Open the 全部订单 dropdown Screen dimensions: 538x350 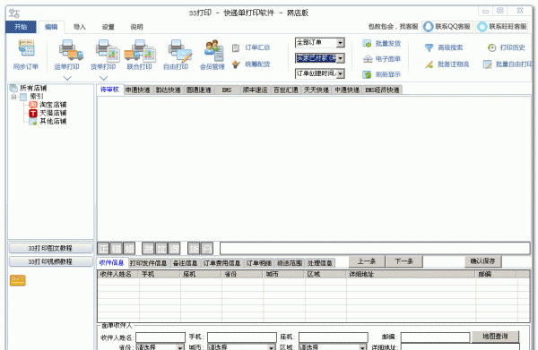(x=340, y=43)
